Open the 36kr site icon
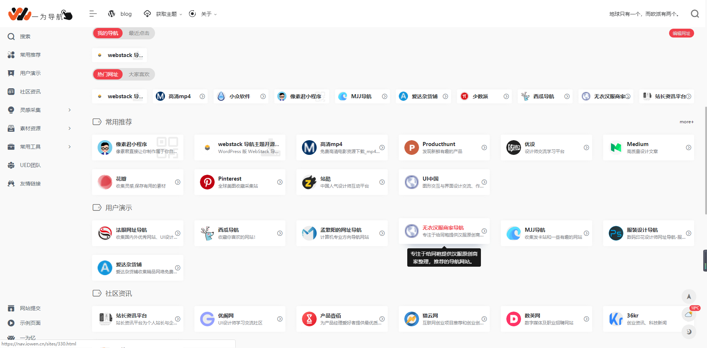The height and width of the screenshot is (348, 707). click(616, 319)
